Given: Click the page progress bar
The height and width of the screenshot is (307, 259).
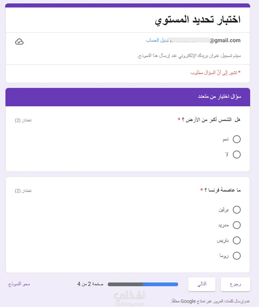Looking at the screenshot, I should 143,284.
